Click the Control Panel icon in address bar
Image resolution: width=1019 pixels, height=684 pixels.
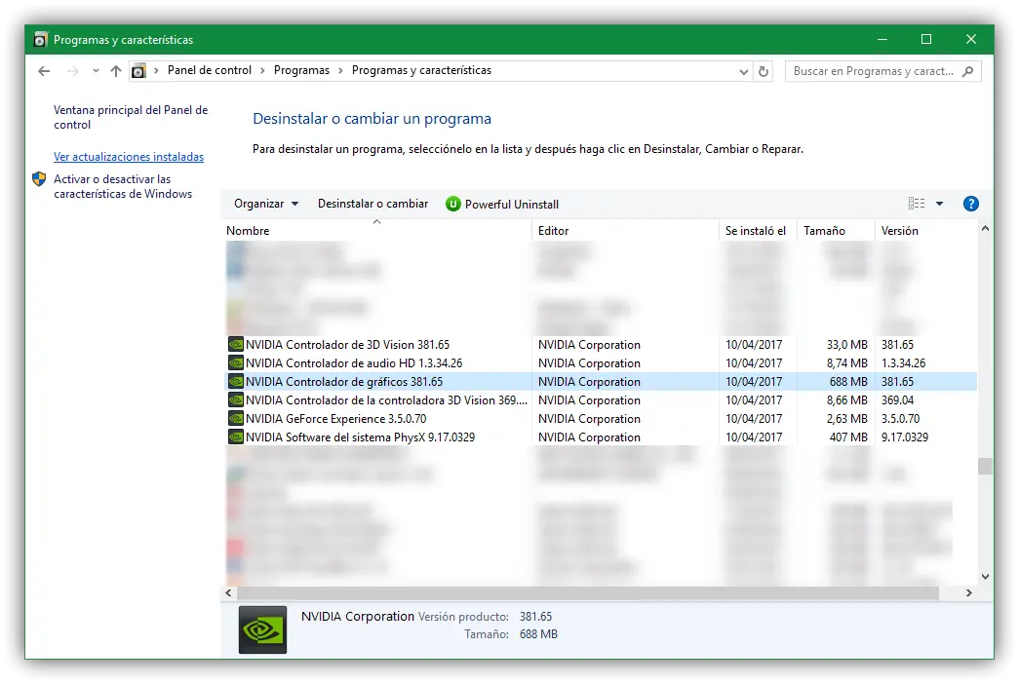click(x=138, y=71)
